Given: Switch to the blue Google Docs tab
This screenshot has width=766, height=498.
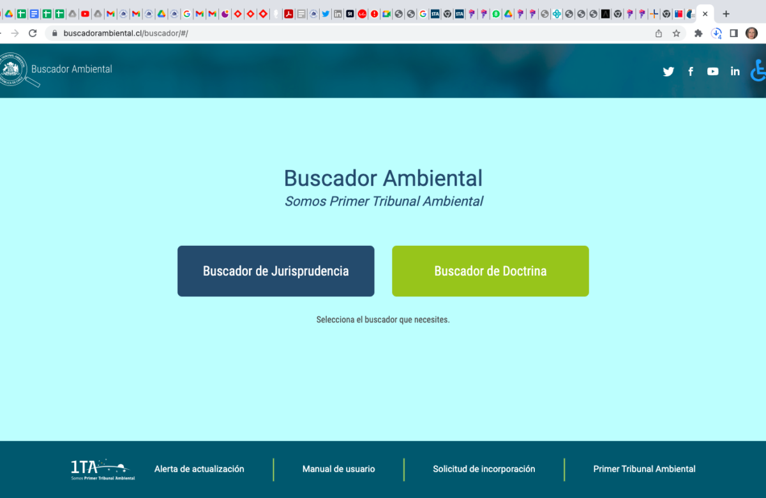Looking at the screenshot, I should (34, 14).
